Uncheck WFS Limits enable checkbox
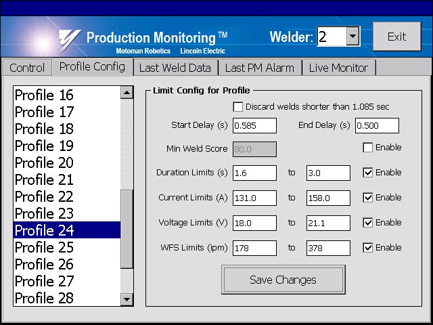The height and width of the screenshot is (325, 433). point(367,248)
